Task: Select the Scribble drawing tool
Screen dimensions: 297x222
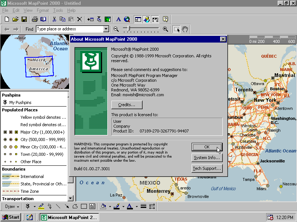Action: [50, 206]
